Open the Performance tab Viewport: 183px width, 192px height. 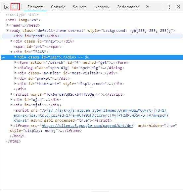point(128,7)
